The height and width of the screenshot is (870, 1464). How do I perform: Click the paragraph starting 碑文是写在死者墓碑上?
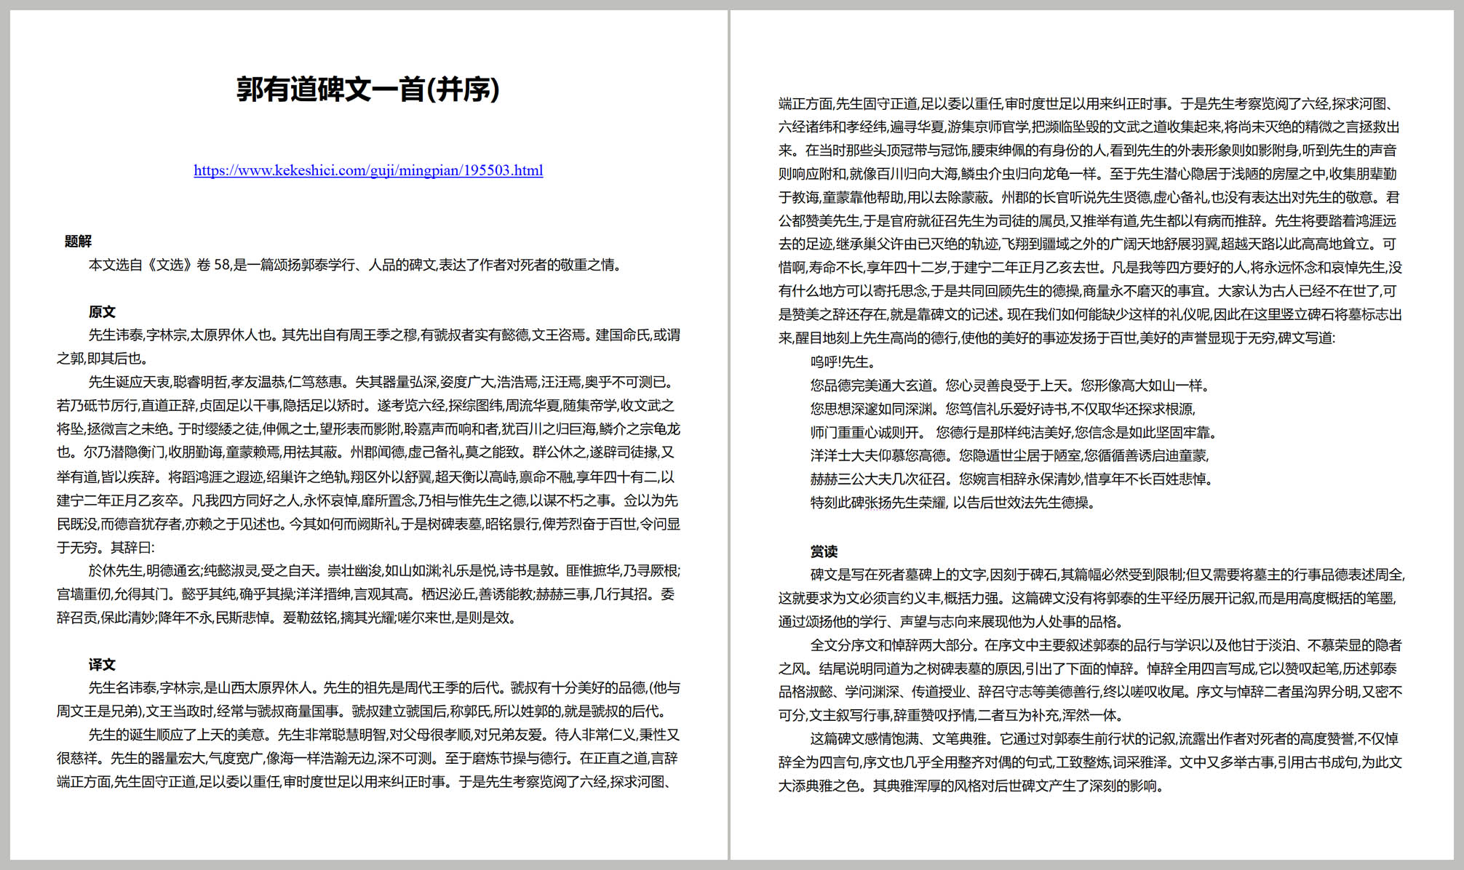coord(1090,598)
